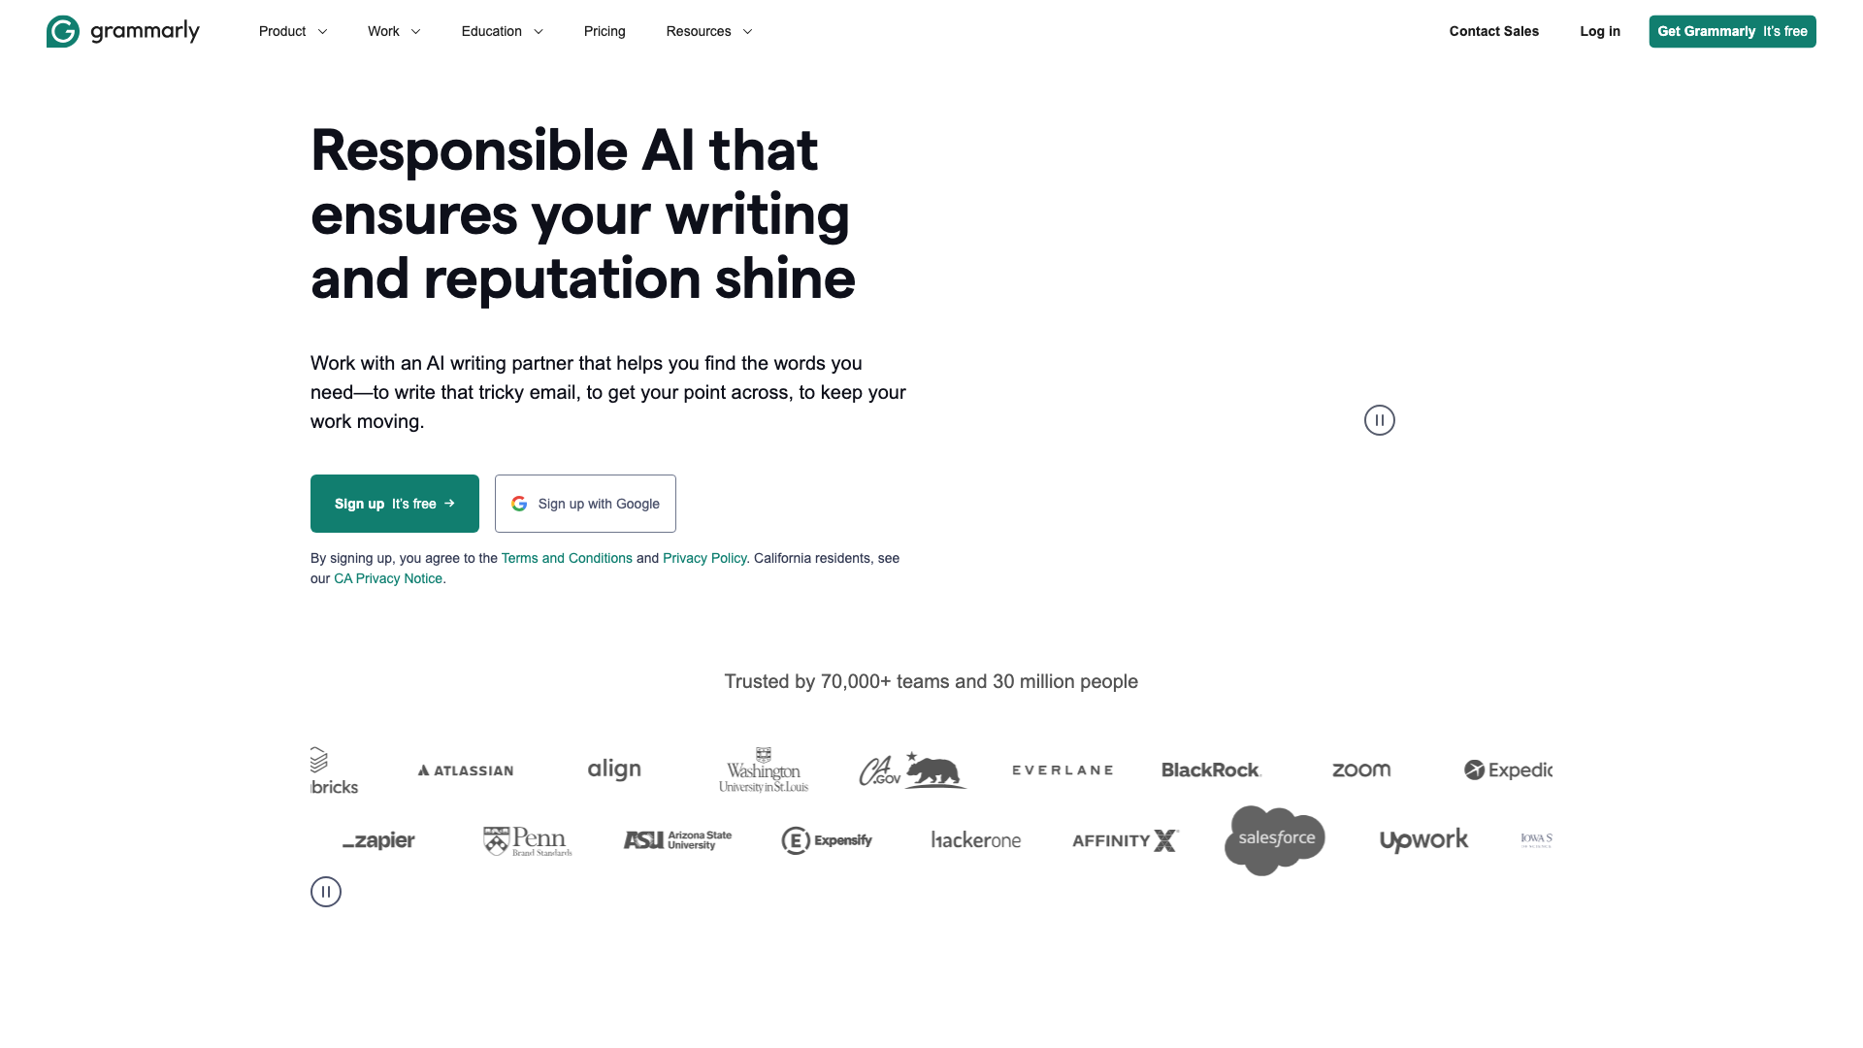
Task: Click Privacy Policy hyperlink
Action: 703,558
